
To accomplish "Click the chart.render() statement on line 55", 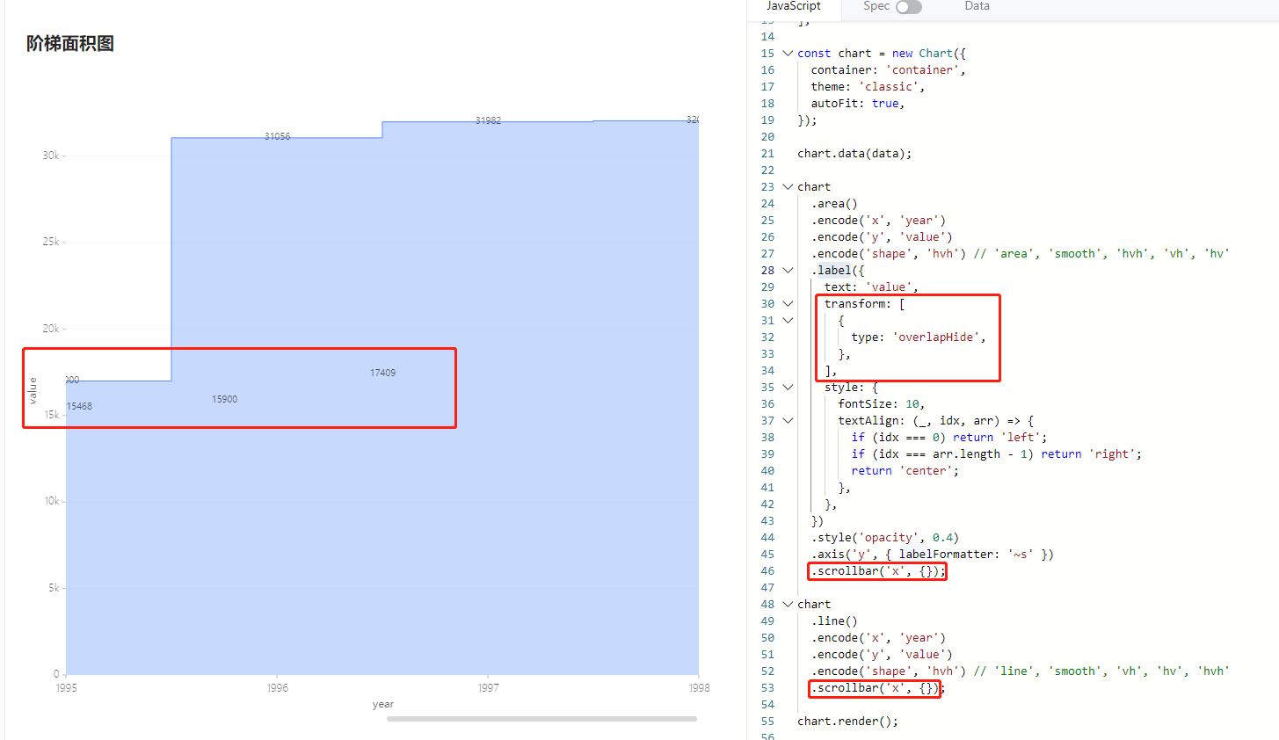I will [847, 721].
